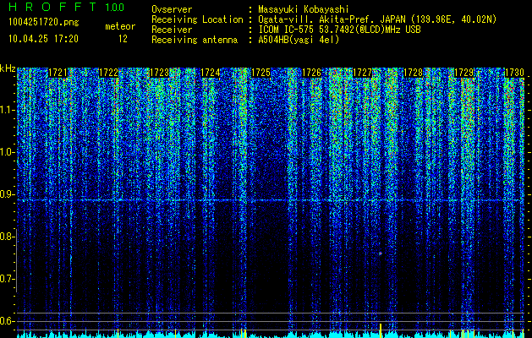Click the HROFFT 1.0.0 title text
Image resolution: width=532 pixels, height=338 pixels.
(67, 7)
